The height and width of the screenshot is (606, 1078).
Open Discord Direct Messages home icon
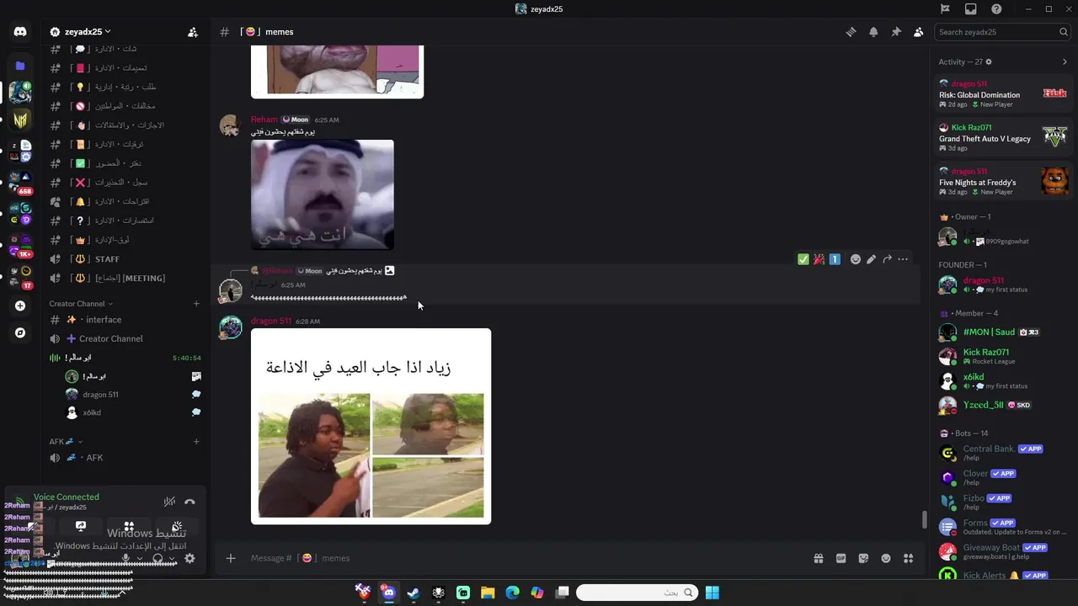20,32
